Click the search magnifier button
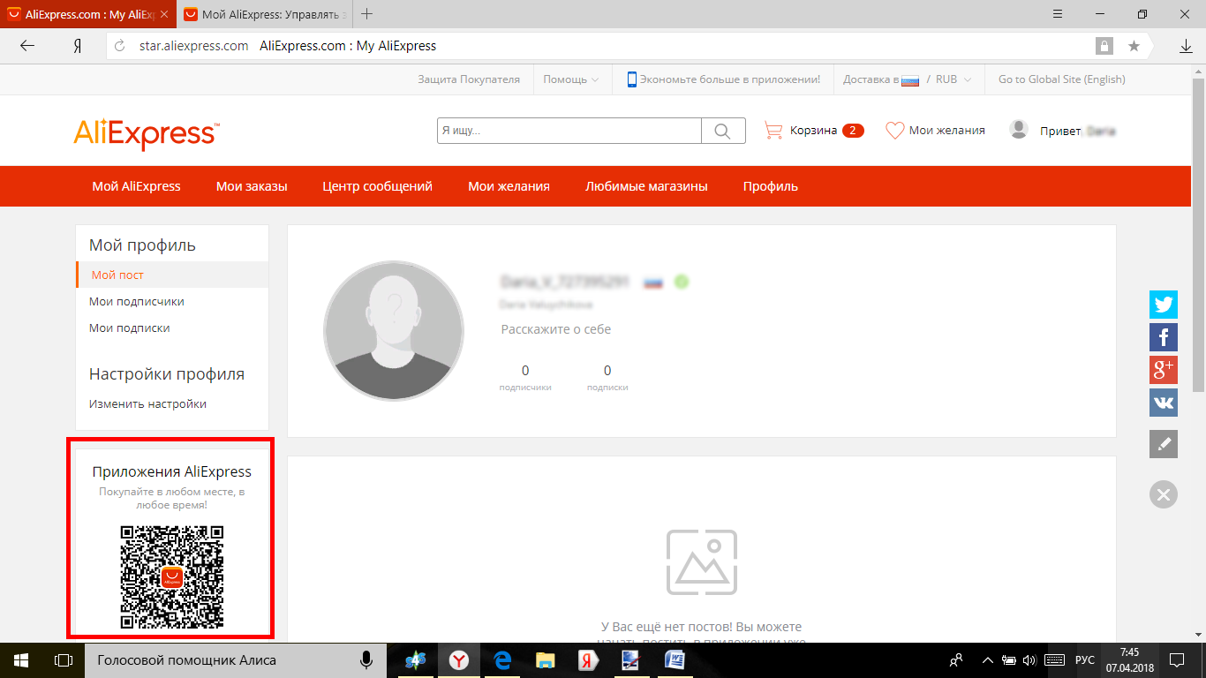Viewport: 1206px width, 678px height. click(x=722, y=131)
